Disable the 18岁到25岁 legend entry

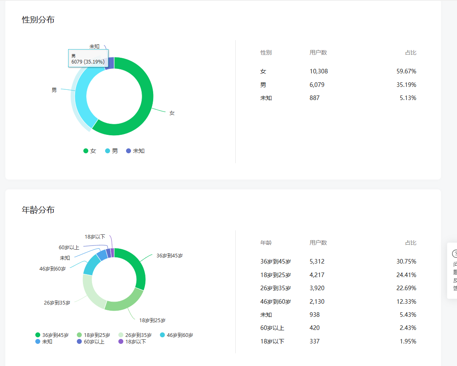pos(93,335)
